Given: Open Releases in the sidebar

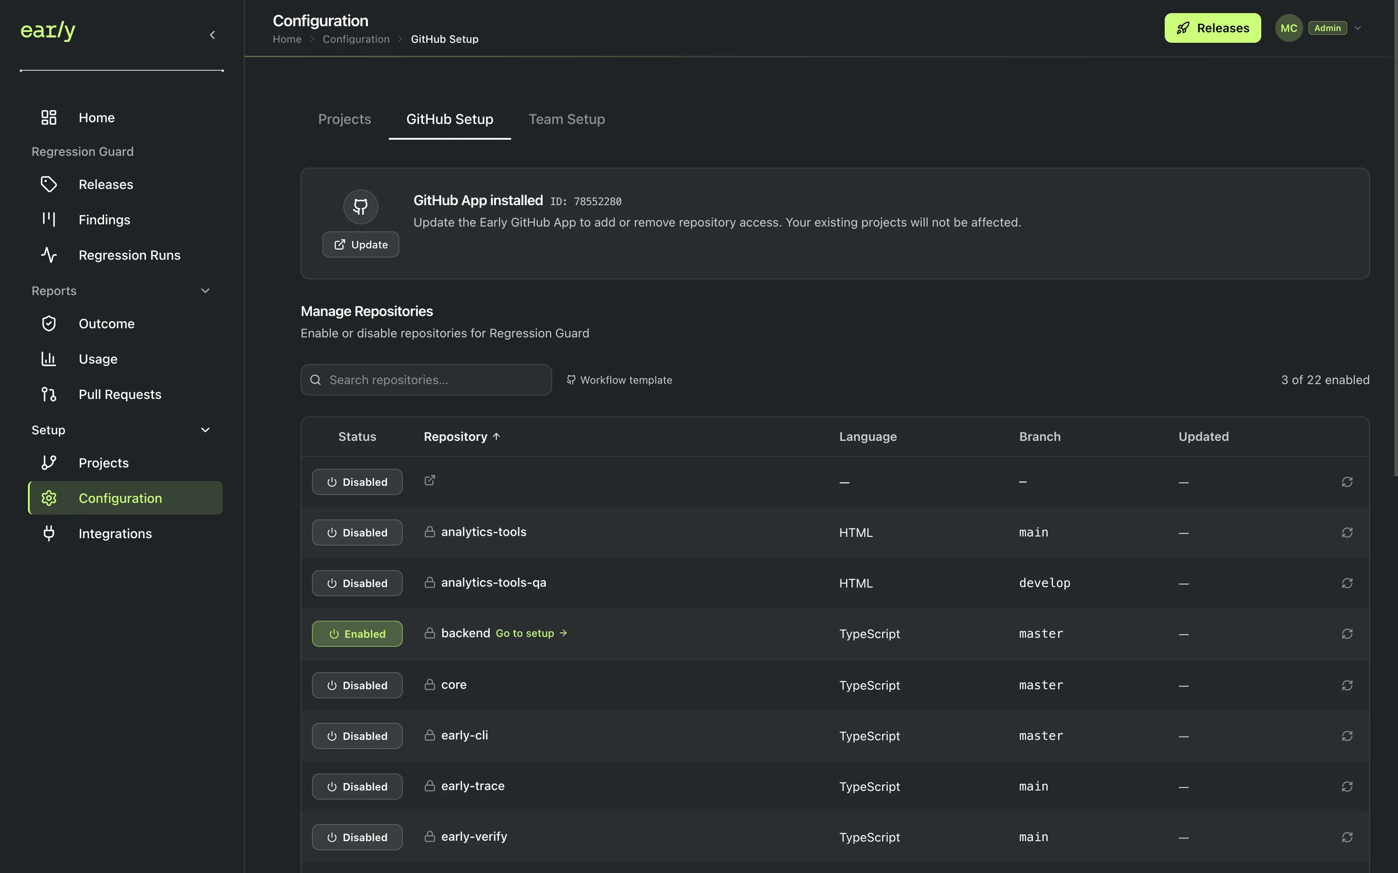Looking at the screenshot, I should pyautogui.click(x=125, y=185).
